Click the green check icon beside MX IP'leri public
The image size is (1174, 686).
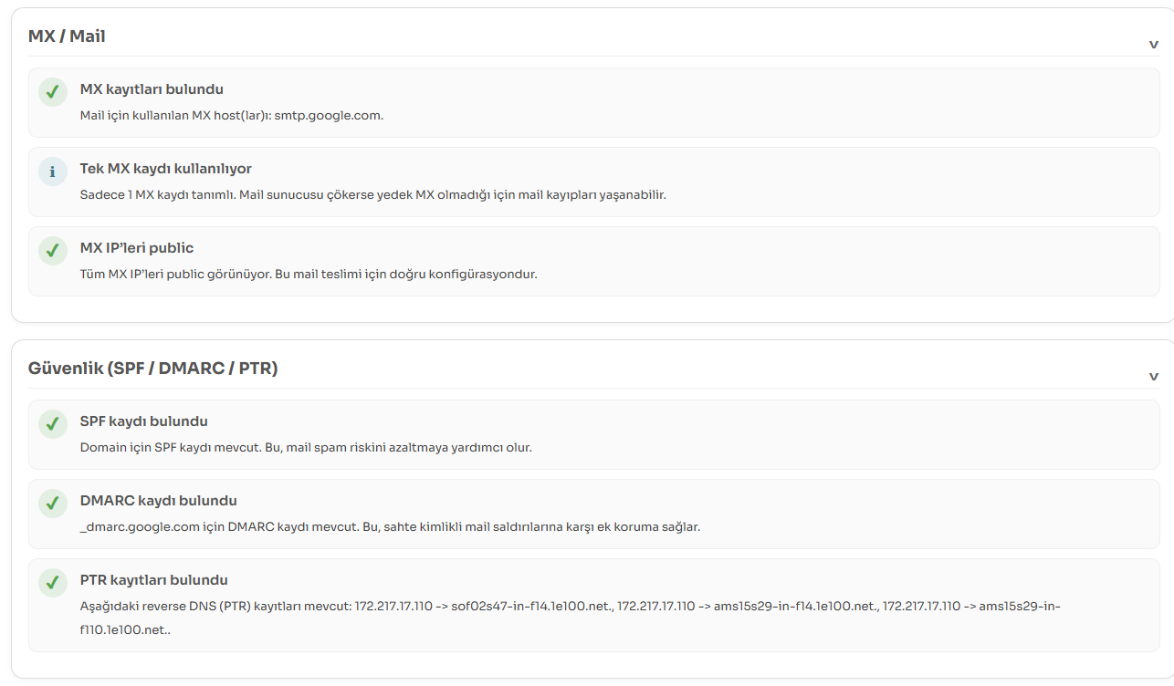(53, 251)
